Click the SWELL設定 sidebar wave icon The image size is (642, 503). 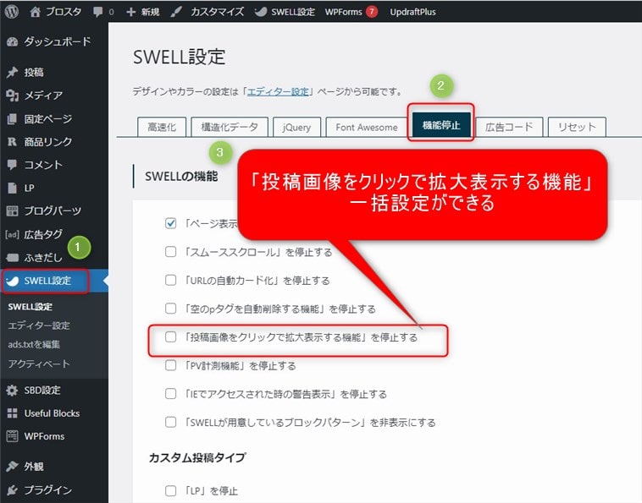[x=13, y=281]
